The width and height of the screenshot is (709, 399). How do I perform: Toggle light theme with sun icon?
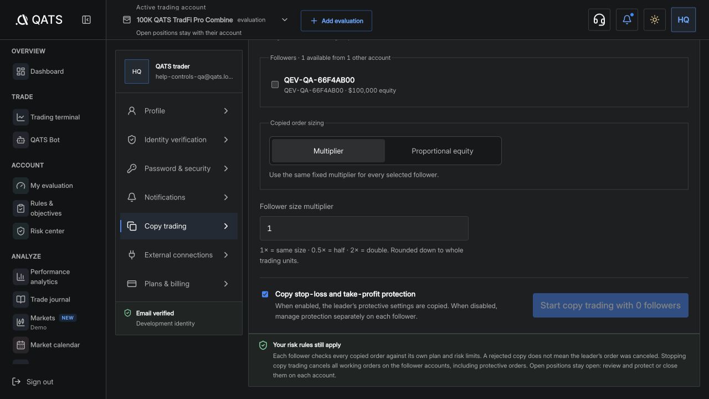pos(654,20)
